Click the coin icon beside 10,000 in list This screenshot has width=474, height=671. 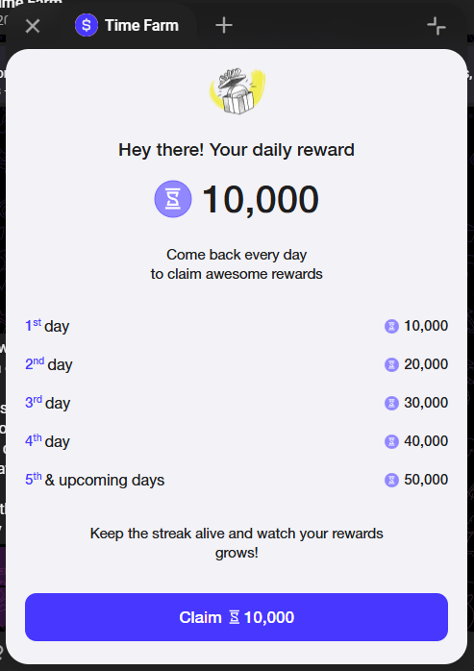391,326
